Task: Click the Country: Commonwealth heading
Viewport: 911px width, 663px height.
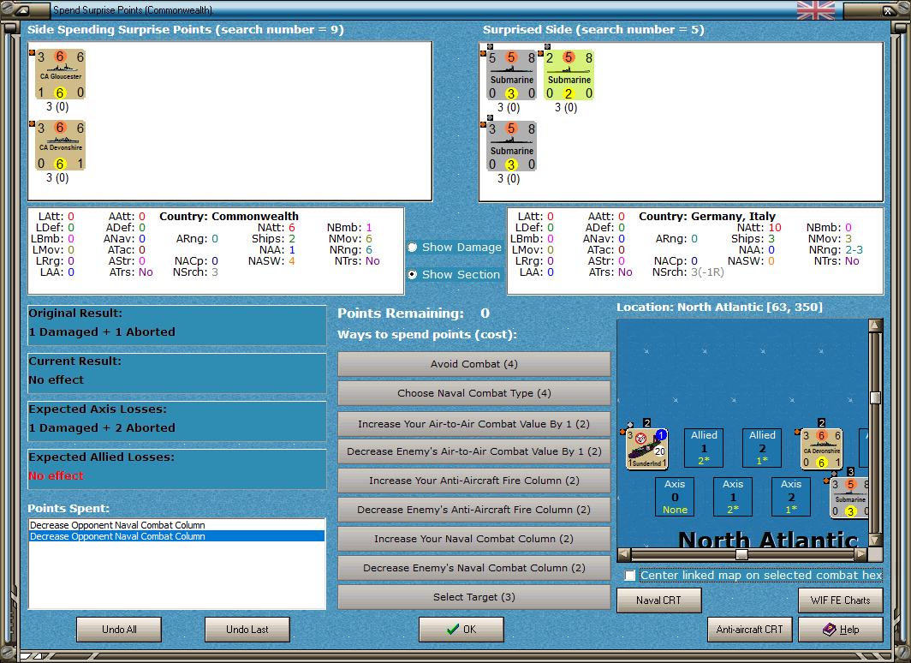Action: pos(229,216)
